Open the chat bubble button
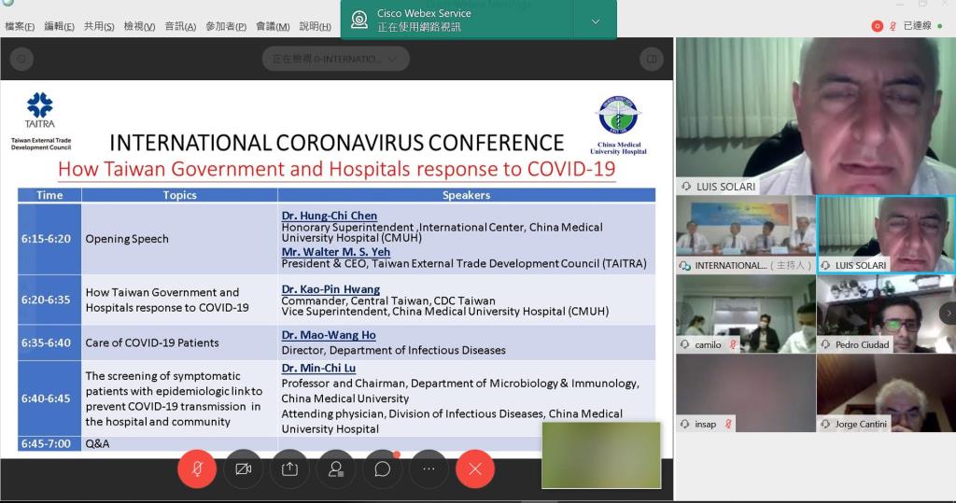956x503 pixels. [x=382, y=468]
